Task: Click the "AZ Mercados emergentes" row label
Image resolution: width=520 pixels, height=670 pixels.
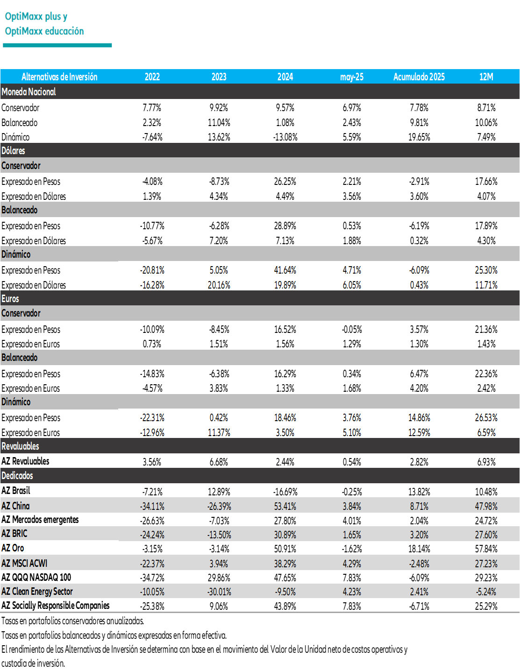Action: coord(40,520)
